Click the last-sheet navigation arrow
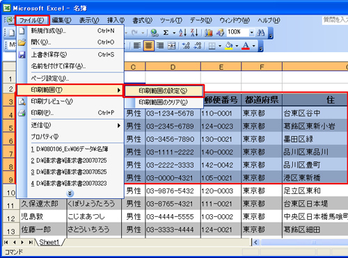Viewport: 348px width, 258px height. (31, 242)
